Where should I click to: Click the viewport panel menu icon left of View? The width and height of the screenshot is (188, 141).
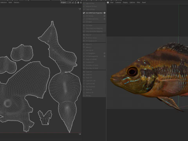tap(108, 2)
